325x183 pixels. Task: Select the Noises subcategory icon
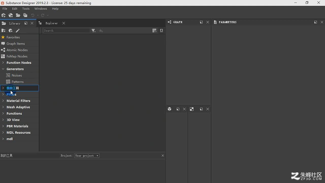tap(8, 75)
